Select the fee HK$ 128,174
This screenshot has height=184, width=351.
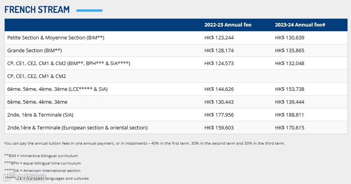click(219, 51)
